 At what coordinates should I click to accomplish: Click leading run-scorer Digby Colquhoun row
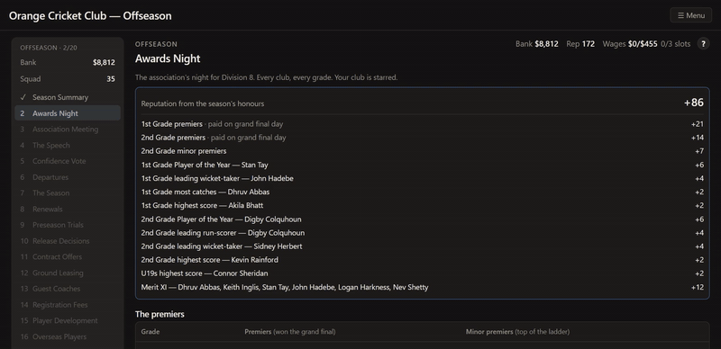coord(422,233)
